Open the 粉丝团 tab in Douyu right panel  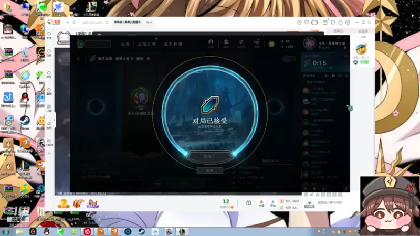point(363,31)
